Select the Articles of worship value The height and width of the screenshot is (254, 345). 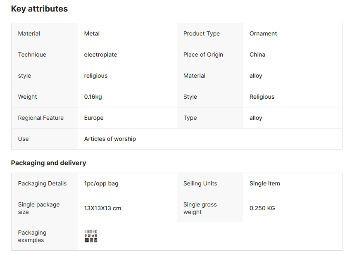point(110,139)
